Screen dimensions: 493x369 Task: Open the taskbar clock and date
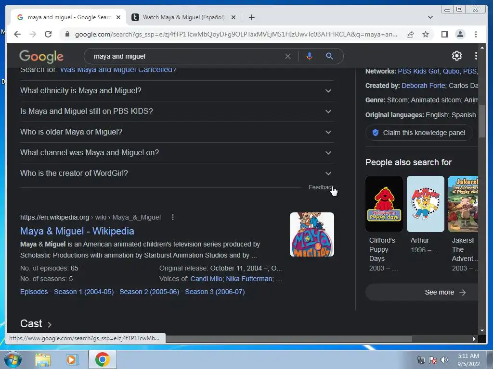point(468,360)
